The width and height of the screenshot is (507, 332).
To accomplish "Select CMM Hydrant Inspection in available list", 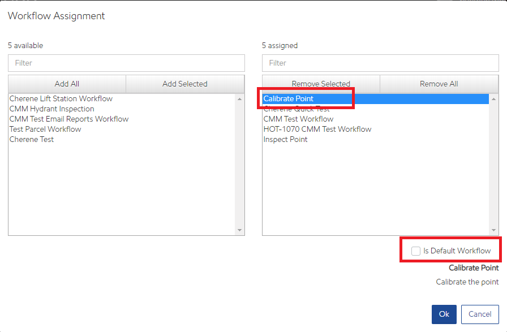I will coord(52,109).
